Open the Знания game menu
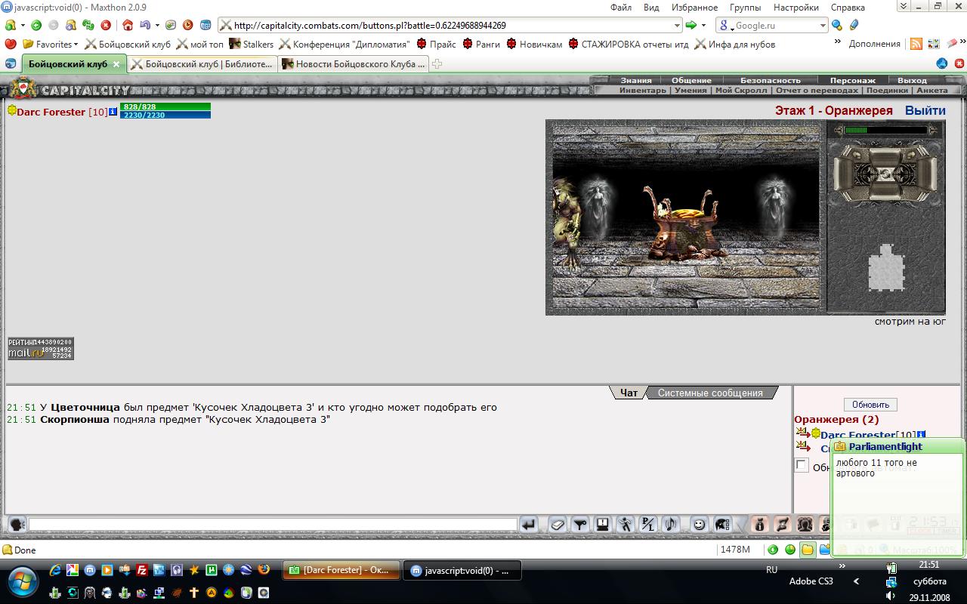 636,80
